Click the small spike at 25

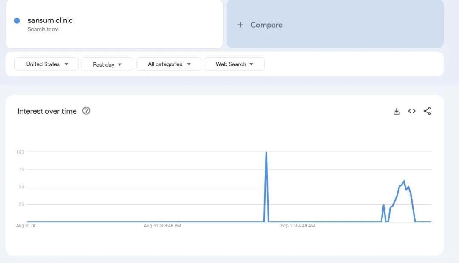click(383, 205)
